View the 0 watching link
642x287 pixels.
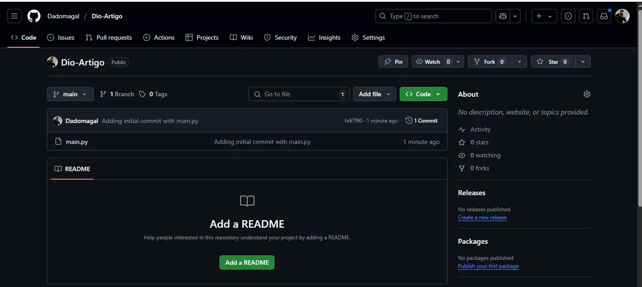coord(479,155)
